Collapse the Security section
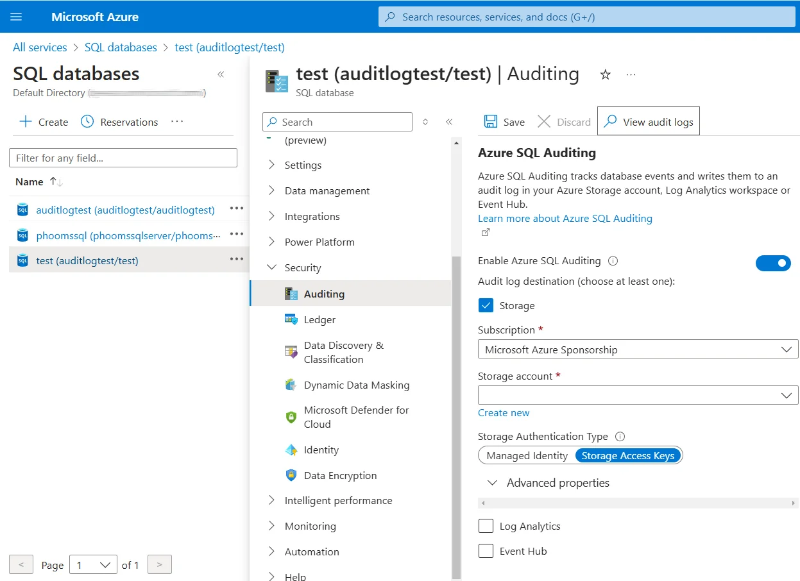This screenshot has width=800, height=581. point(270,267)
